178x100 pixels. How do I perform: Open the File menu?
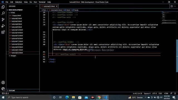tap(7, 2)
